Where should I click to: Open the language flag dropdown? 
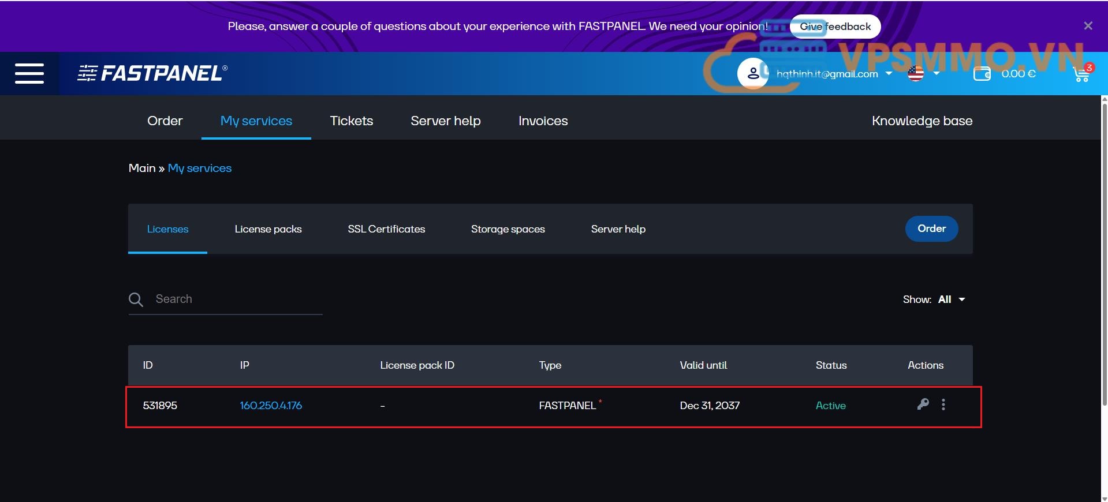pyautogui.click(x=923, y=74)
